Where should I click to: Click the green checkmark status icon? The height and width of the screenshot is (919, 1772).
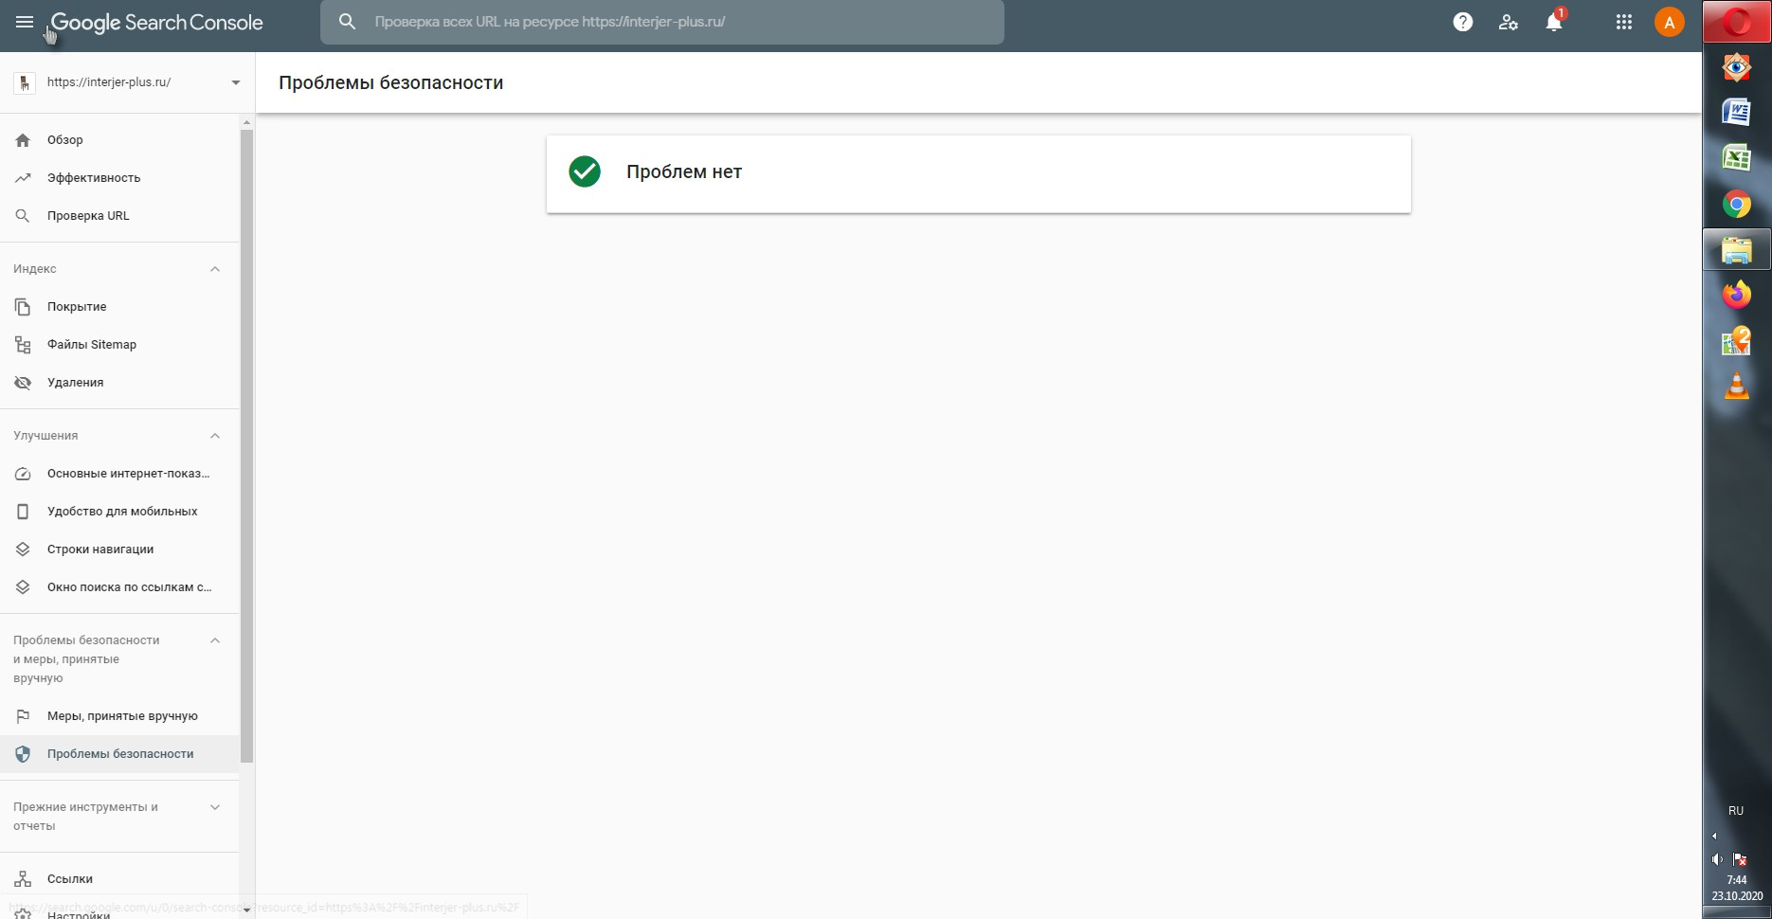pos(585,171)
